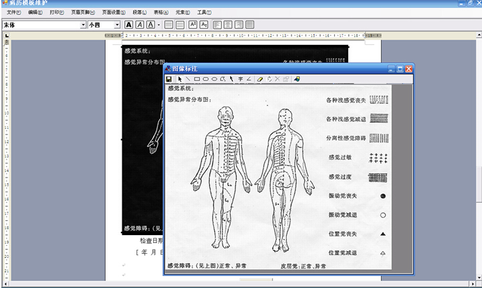The height and width of the screenshot is (288, 482).
Task: Select the freeform polygon tool
Action: pyautogui.click(x=223, y=79)
